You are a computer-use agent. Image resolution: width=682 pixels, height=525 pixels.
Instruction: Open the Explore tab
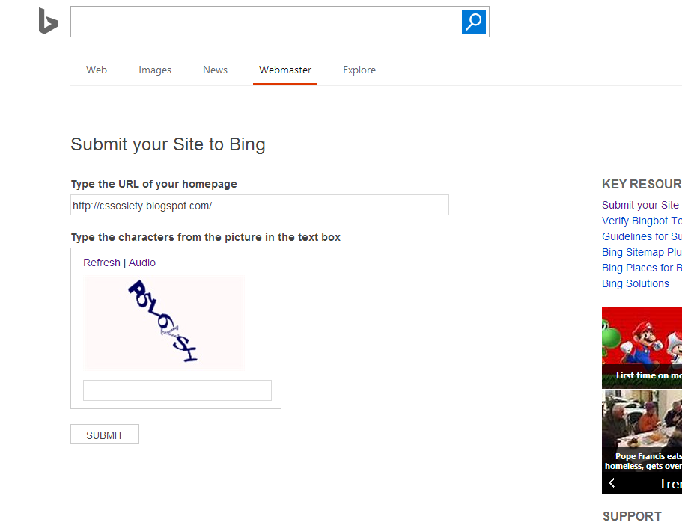pyautogui.click(x=359, y=70)
